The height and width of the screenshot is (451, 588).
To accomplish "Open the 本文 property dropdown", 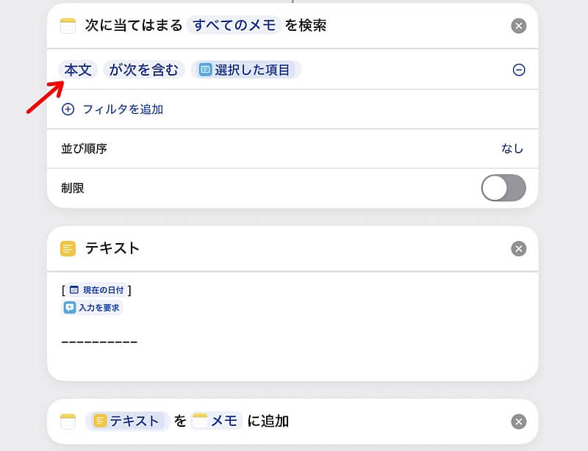I will click(x=78, y=70).
